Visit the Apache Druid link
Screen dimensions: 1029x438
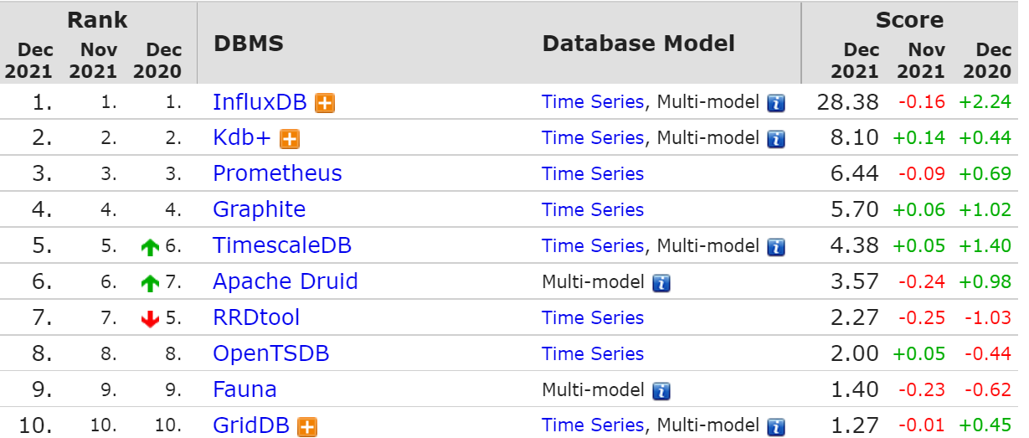286,281
